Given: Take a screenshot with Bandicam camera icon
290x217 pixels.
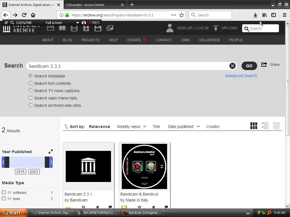Looking at the screenshot, I should pos(84,23).
